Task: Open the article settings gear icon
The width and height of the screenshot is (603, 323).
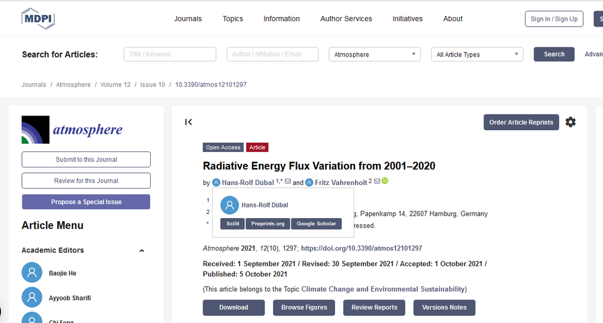Action: (x=570, y=122)
